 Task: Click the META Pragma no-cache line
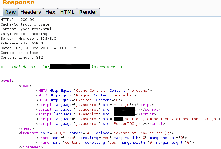click(86, 95)
